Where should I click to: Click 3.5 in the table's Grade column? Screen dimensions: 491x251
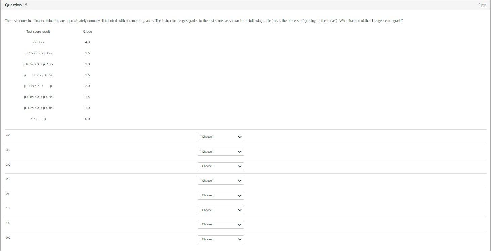pyautogui.click(x=87, y=53)
